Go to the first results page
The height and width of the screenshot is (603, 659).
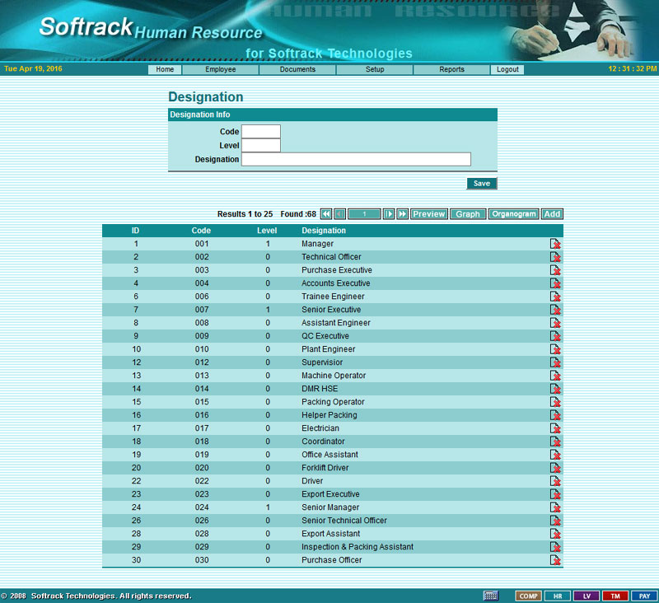pyautogui.click(x=326, y=214)
